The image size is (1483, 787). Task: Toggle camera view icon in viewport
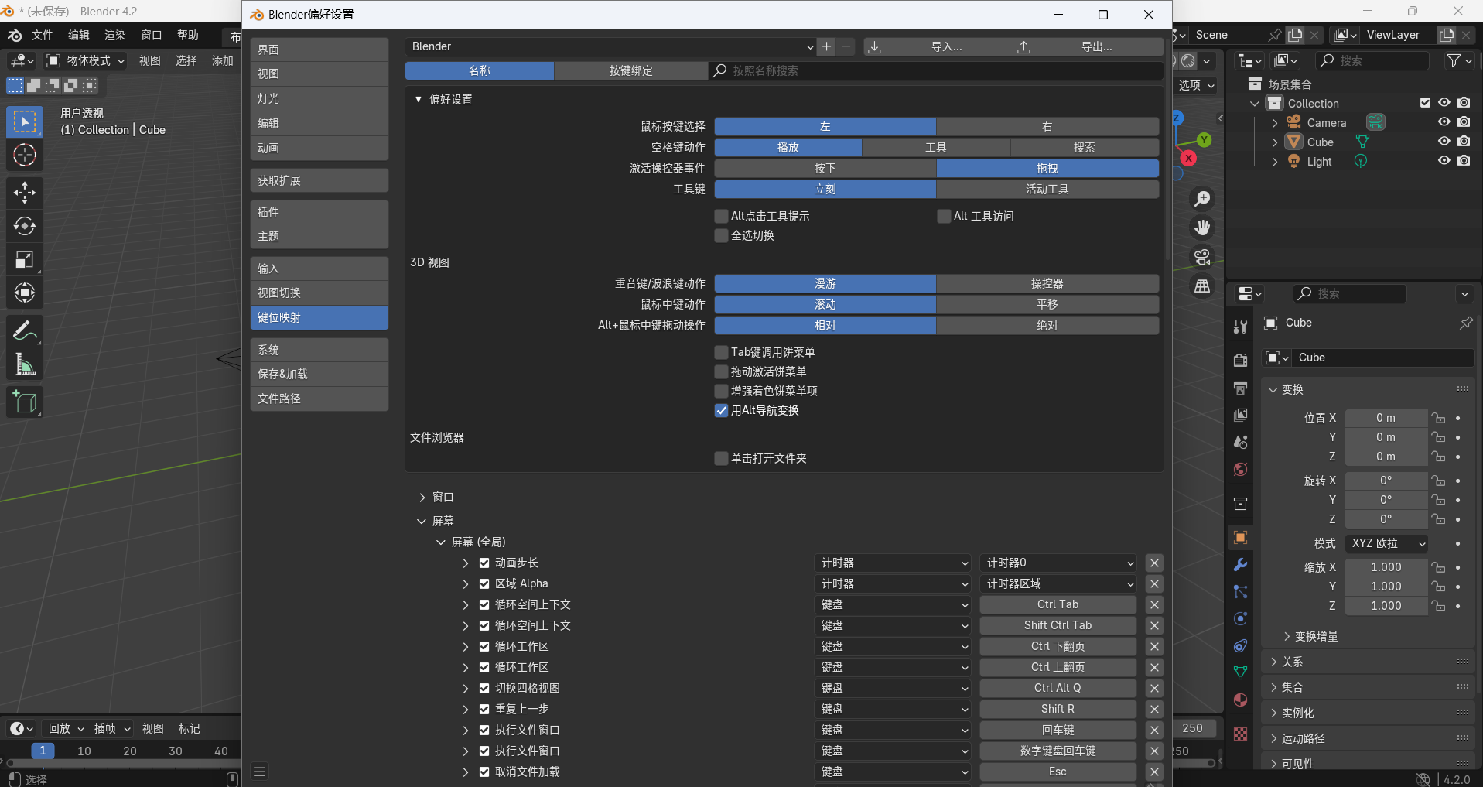[x=1202, y=257]
